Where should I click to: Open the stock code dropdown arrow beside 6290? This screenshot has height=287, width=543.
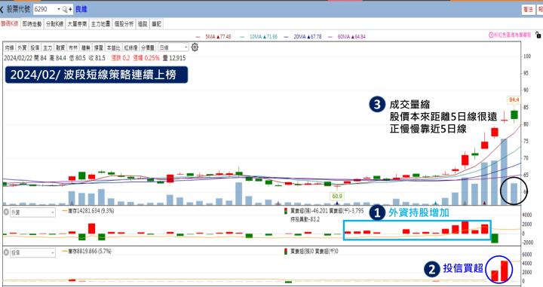(59, 9)
